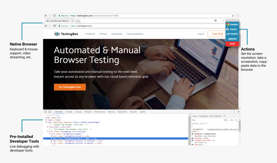
Task: Uncheck the display: flex property checkbox
Action: click(x=193, y=138)
